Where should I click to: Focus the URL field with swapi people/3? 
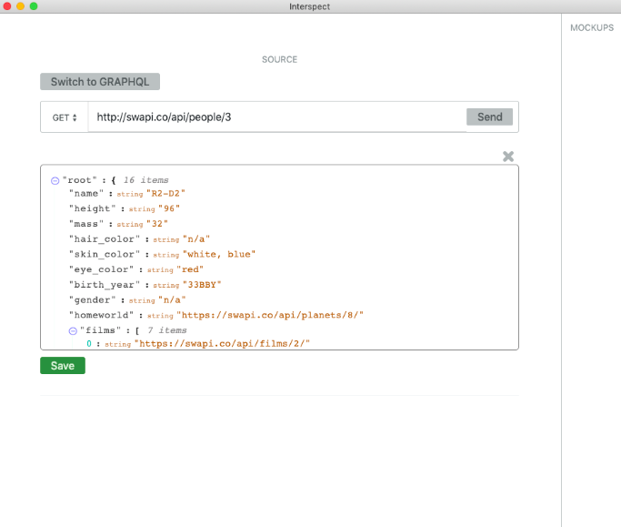276,117
